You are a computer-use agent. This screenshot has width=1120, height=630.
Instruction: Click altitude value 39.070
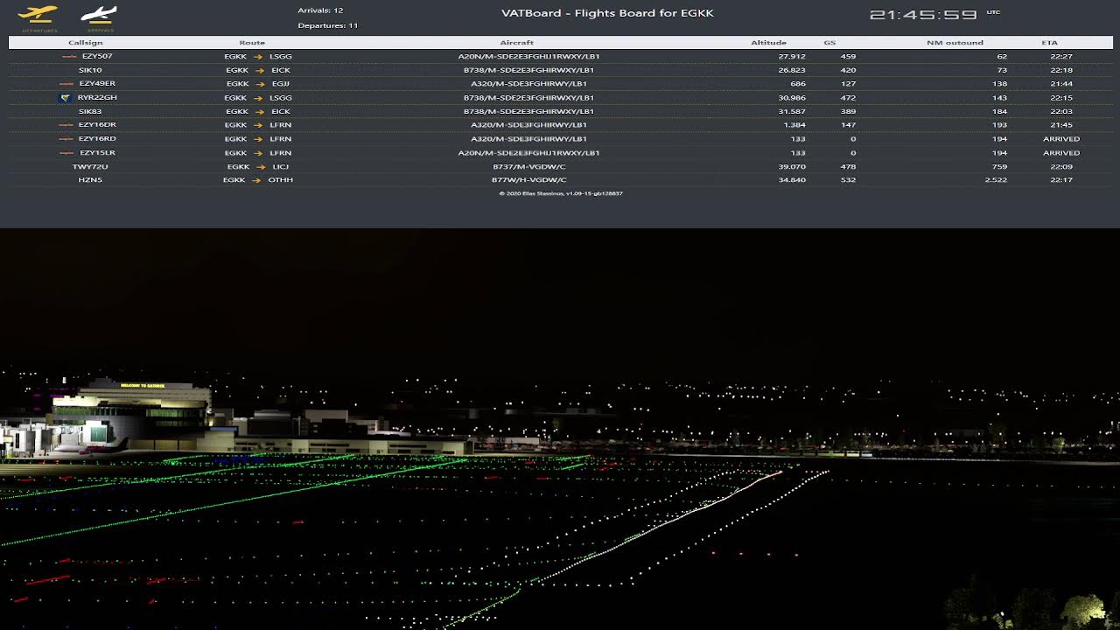[792, 166]
